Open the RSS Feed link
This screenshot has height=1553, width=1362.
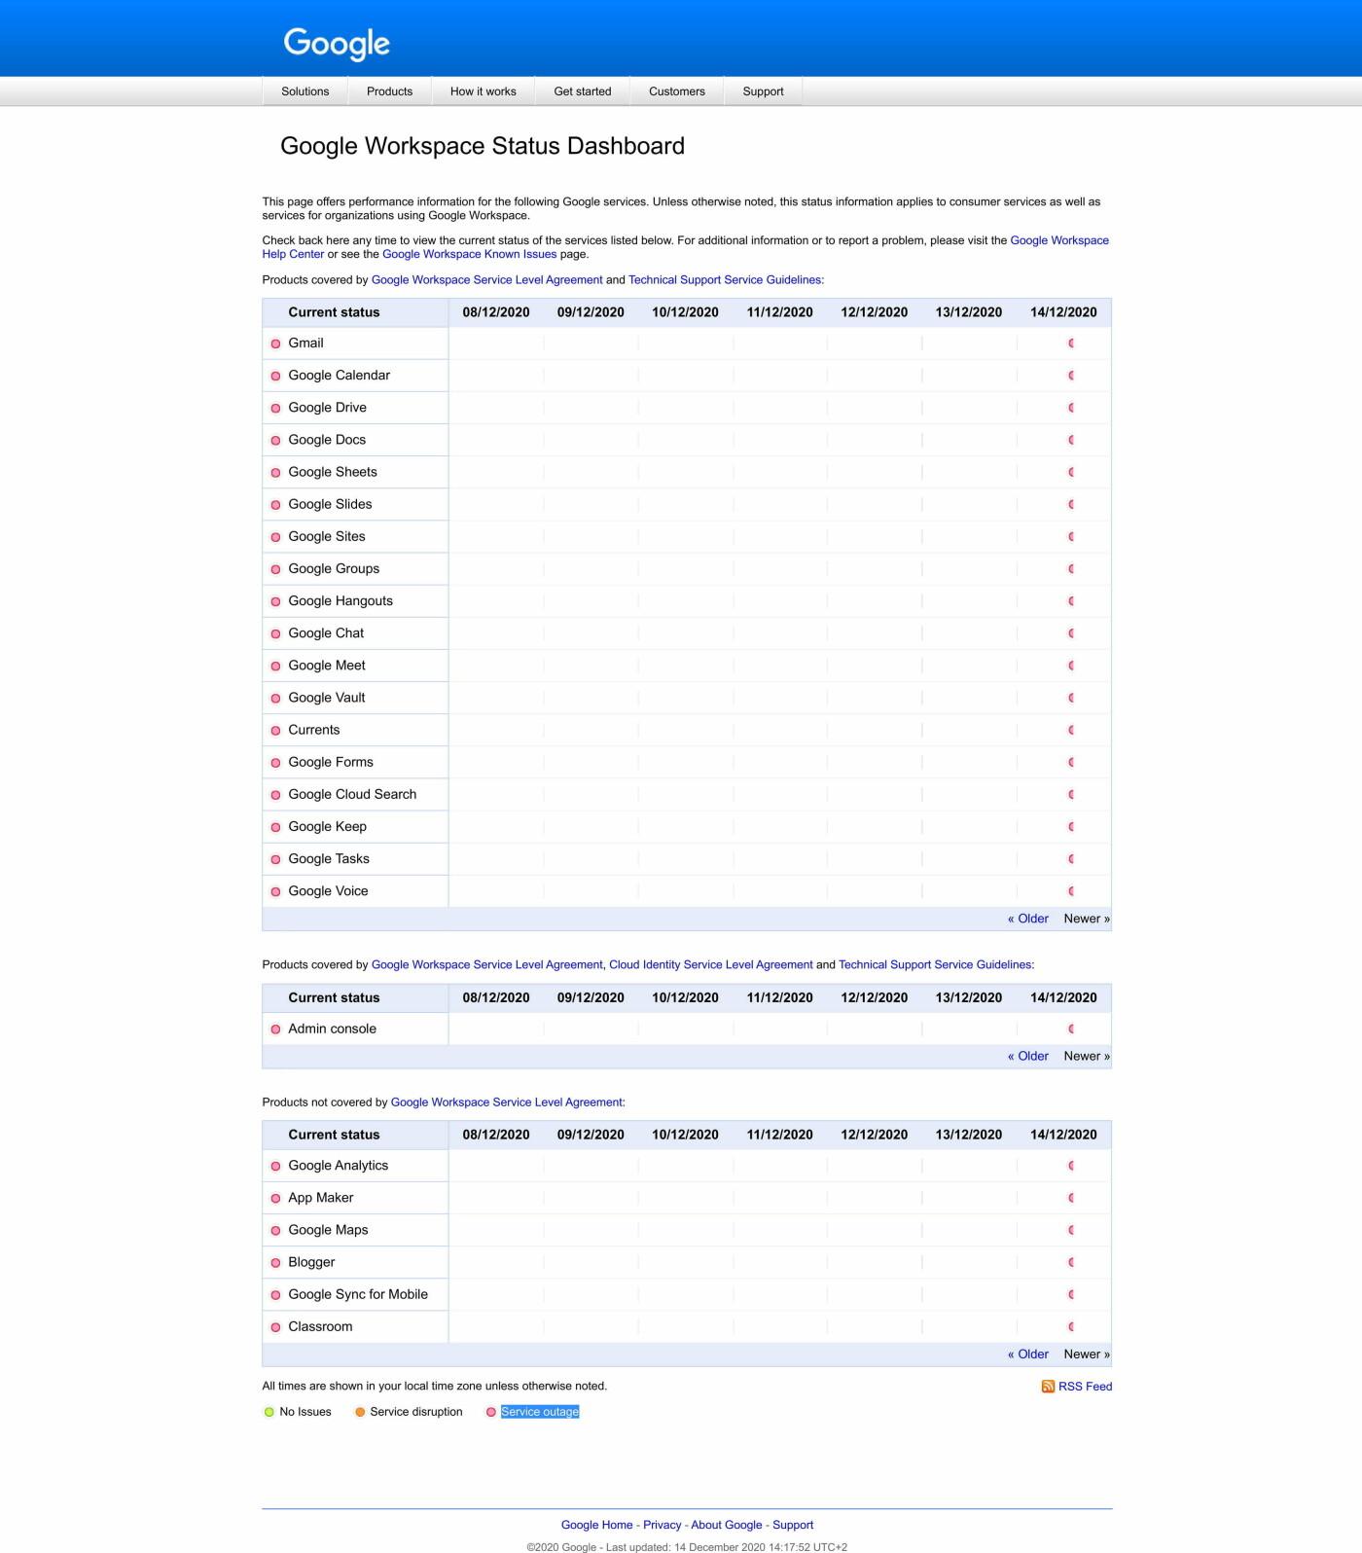[1085, 1387]
